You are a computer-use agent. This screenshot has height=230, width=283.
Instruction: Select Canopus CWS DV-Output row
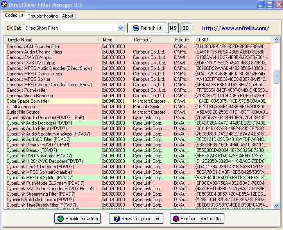click(x=138, y=63)
